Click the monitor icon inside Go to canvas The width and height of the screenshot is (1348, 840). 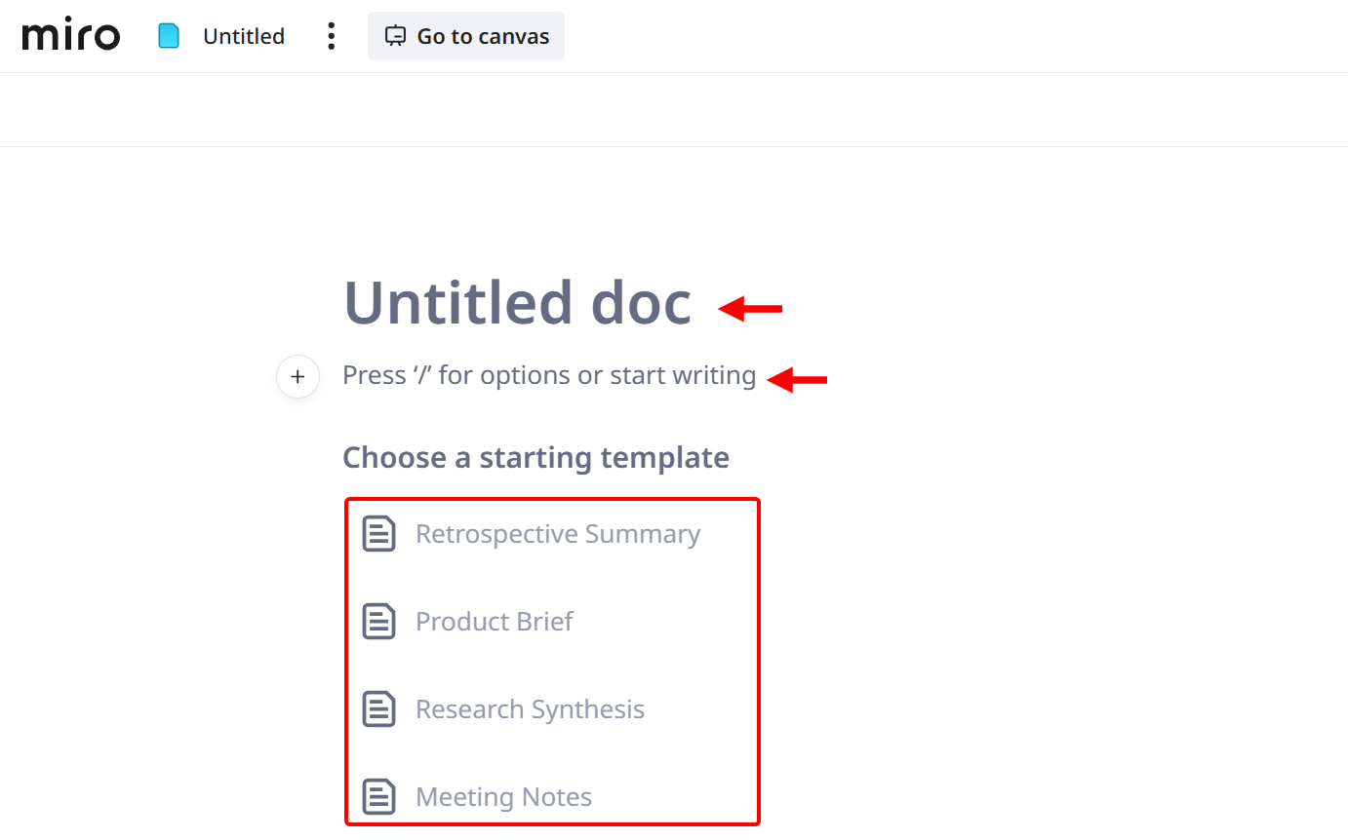click(395, 35)
